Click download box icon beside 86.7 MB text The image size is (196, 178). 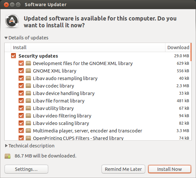tap(8, 156)
